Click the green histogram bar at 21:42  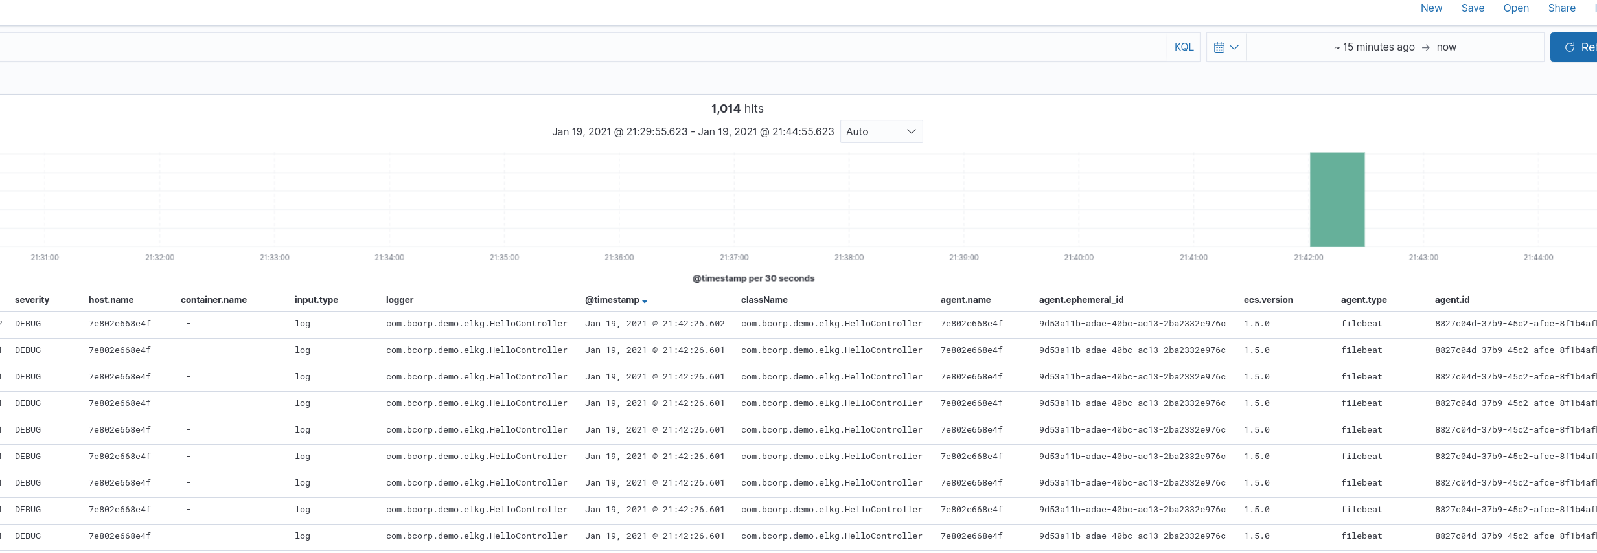1337,199
